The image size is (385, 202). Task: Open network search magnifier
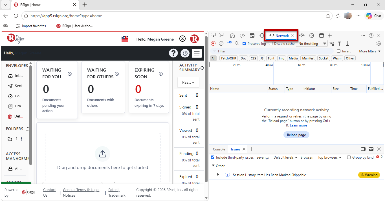coord(237,43)
